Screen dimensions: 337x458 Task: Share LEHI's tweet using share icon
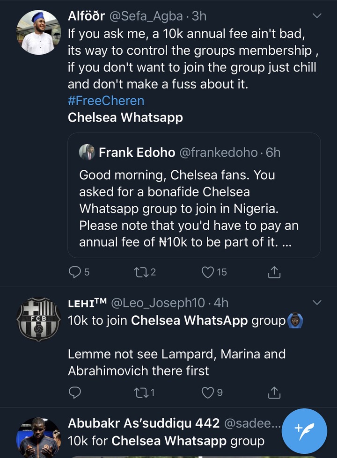(x=275, y=392)
